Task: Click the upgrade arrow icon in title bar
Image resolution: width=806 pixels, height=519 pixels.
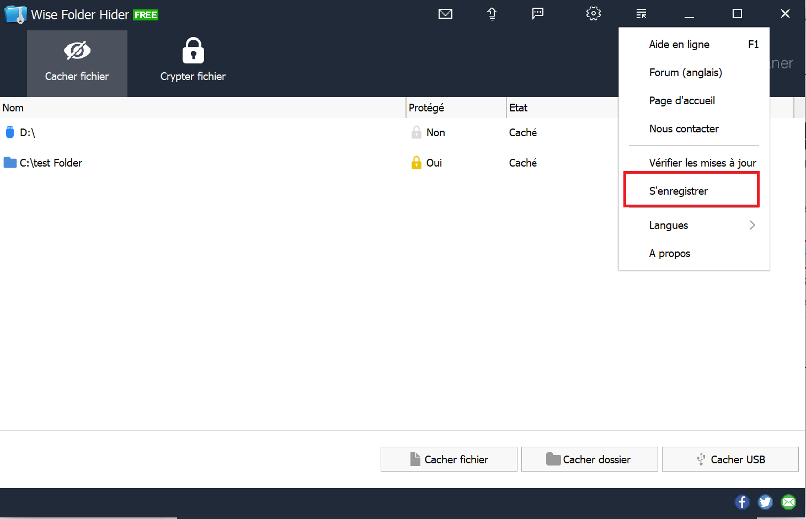Action: coord(492,14)
